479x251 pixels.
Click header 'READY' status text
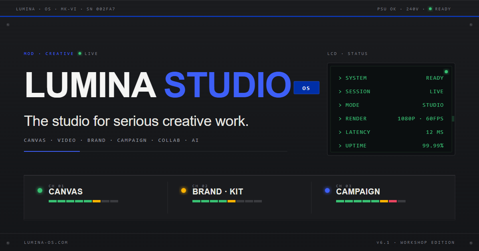443,9
